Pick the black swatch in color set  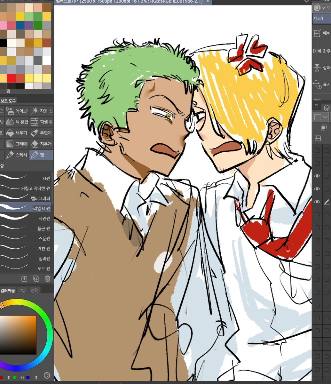tap(3, 43)
